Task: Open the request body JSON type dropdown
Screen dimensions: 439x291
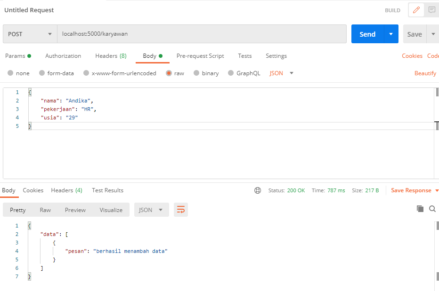Action: click(281, 73)
